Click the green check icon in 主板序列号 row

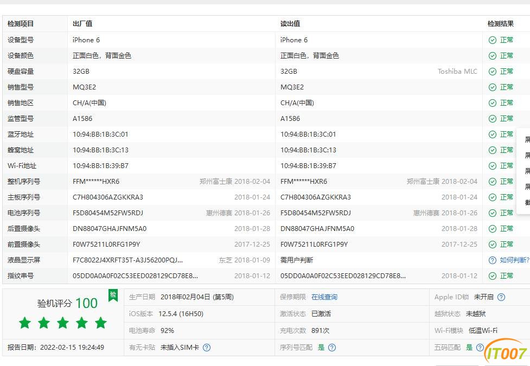click(493, 197)
